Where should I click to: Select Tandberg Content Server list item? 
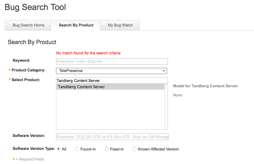pos(110,87)
